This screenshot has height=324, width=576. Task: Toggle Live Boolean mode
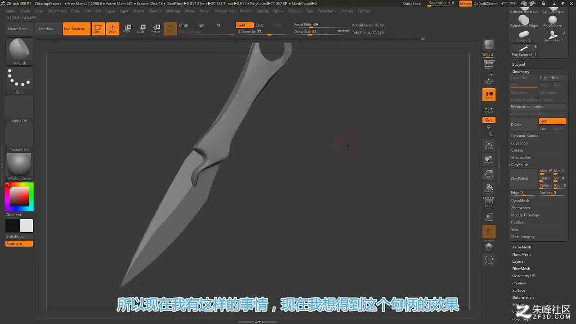(x=76, y=28)
